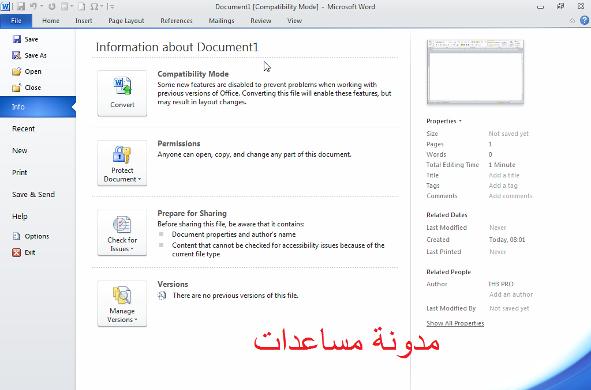Click the minimize ribbon caret icon

tap(572, 21)
